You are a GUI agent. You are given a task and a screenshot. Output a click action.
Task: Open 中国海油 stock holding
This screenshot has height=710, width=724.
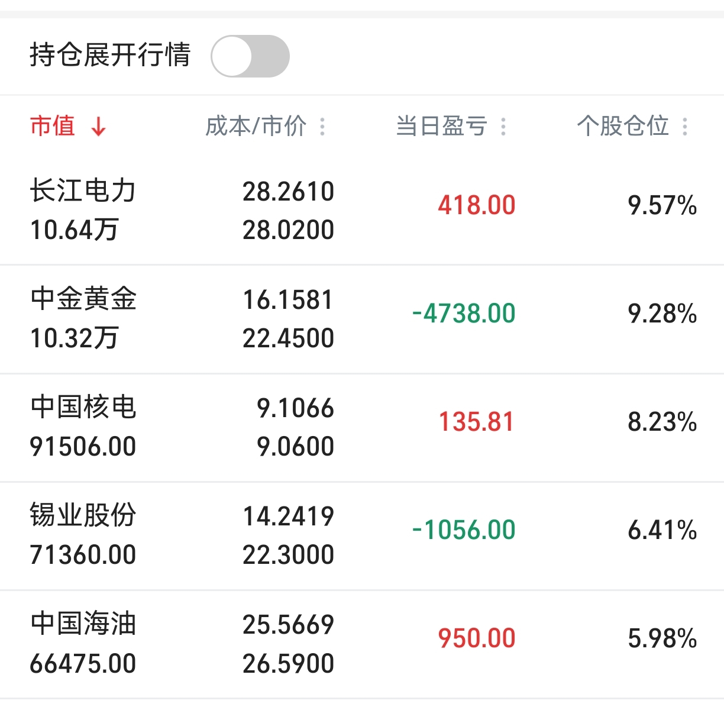point(83,624)
